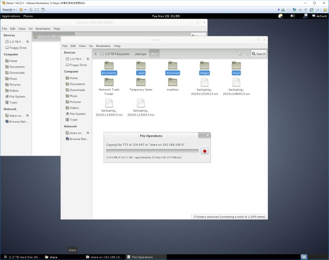Open Browse Network in back window sidebar
This screenshot has height=260, width=329.
click(16, 121)
